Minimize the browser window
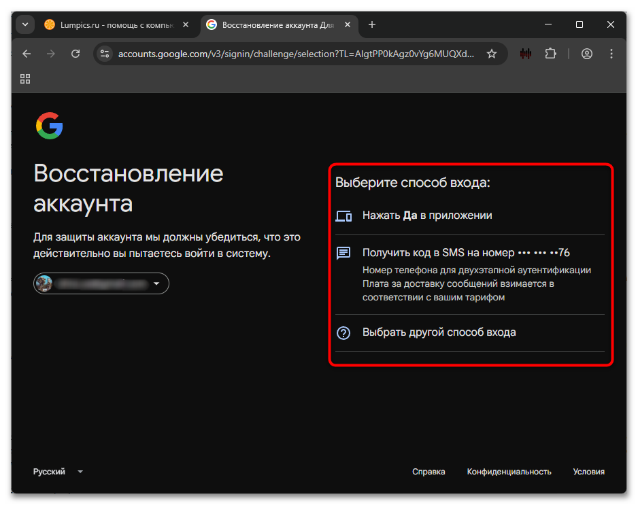Image resolution: width=638 pixels, height=505 pixels. [548, 24]
